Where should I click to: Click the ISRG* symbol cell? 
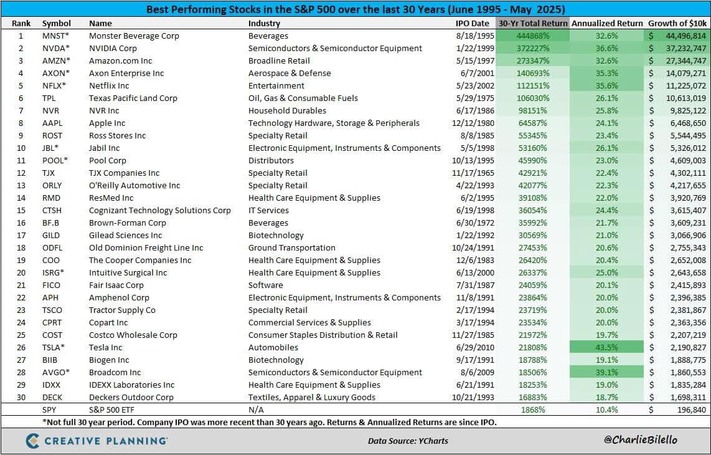click(53, 273)
